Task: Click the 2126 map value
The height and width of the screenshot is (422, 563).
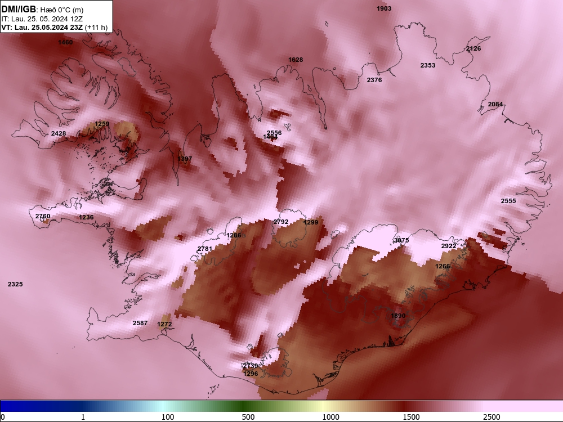Action: (473, 48)
